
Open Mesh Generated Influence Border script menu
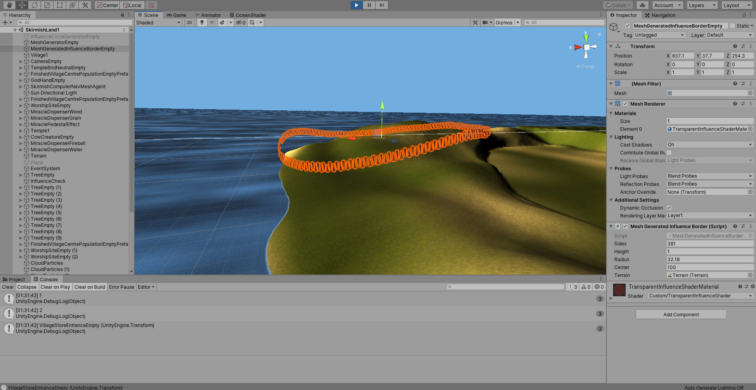[x=751, y=226]
